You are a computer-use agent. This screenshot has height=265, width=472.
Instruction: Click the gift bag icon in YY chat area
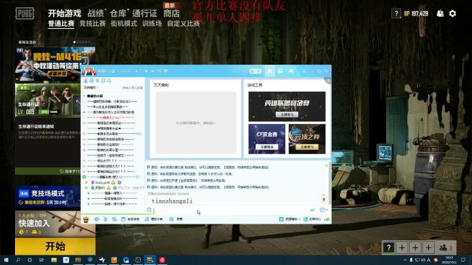[x=324, y=198]
